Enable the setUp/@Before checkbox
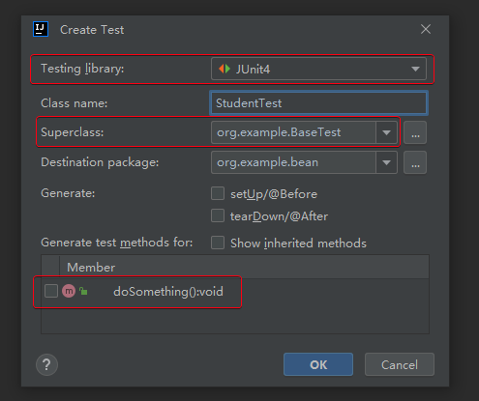Screen dimensions: 479x401 [218, 194]
